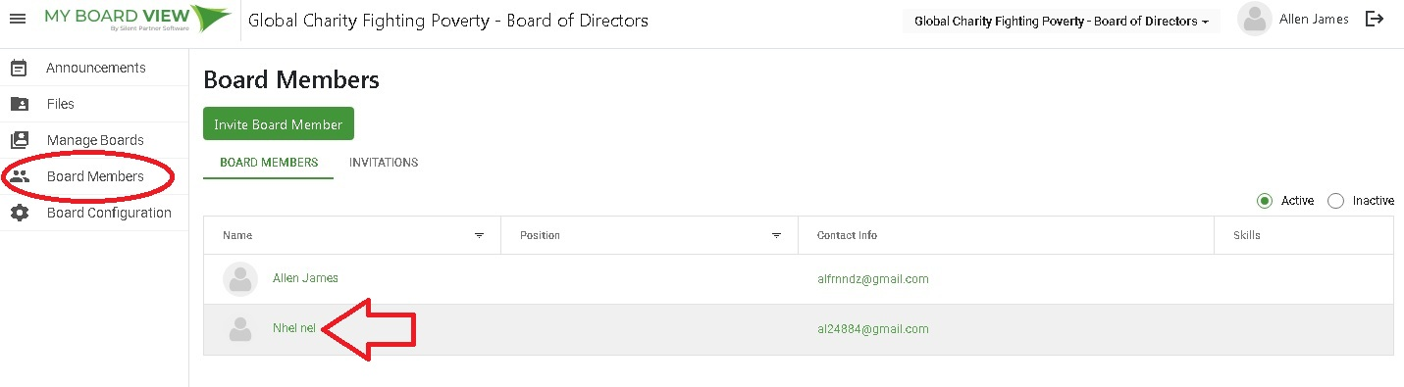
Task: Click the Board Configuration gear icon
Action: point(19,213)
